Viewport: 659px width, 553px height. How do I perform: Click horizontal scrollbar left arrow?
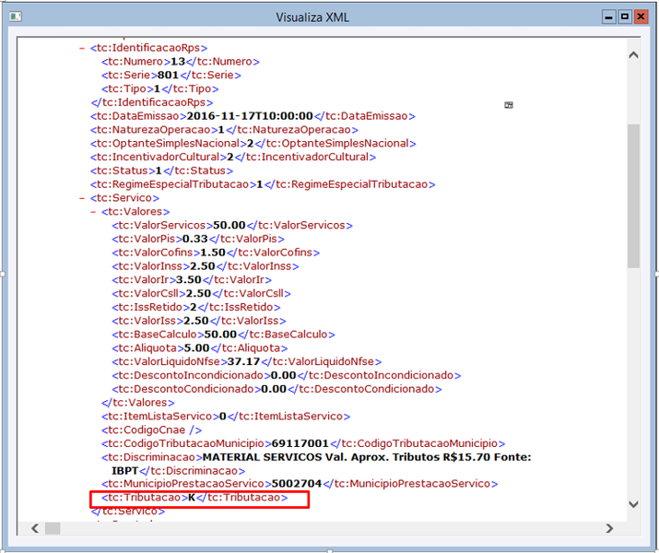(35, 528)
